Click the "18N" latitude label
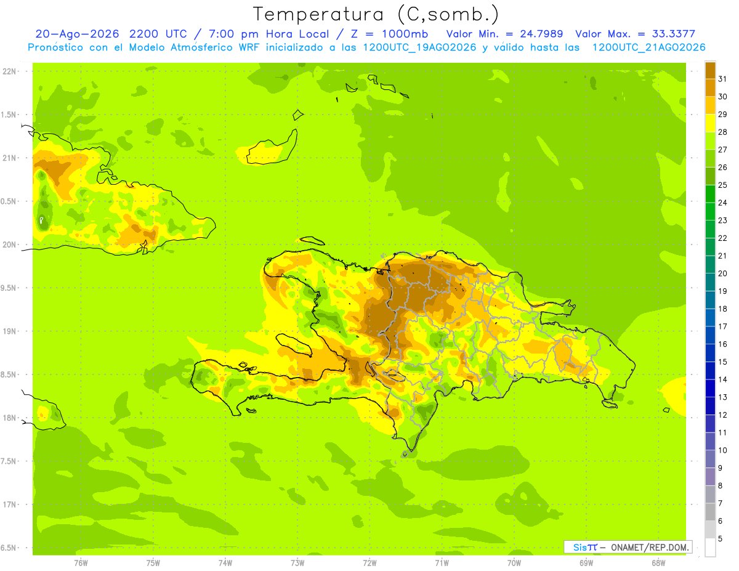This screenshot has height=571, width=739. tap(10, 418)
